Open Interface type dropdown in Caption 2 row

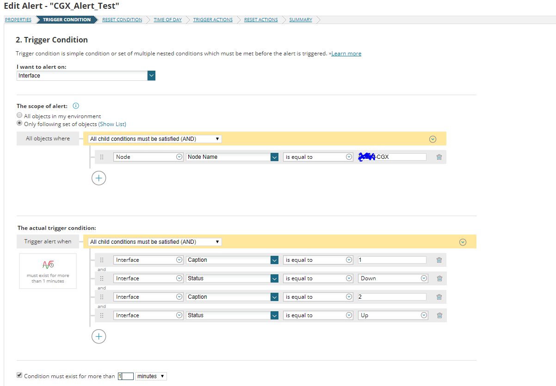click(148, 297)
